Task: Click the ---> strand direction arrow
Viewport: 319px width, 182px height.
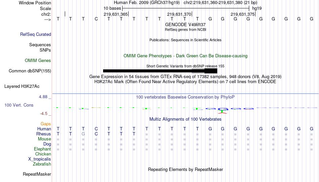Action: tap(48, 19)
